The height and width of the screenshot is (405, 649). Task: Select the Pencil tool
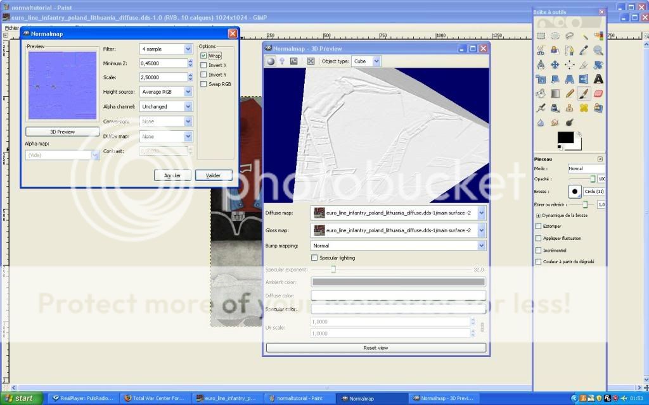click(570, 94)
